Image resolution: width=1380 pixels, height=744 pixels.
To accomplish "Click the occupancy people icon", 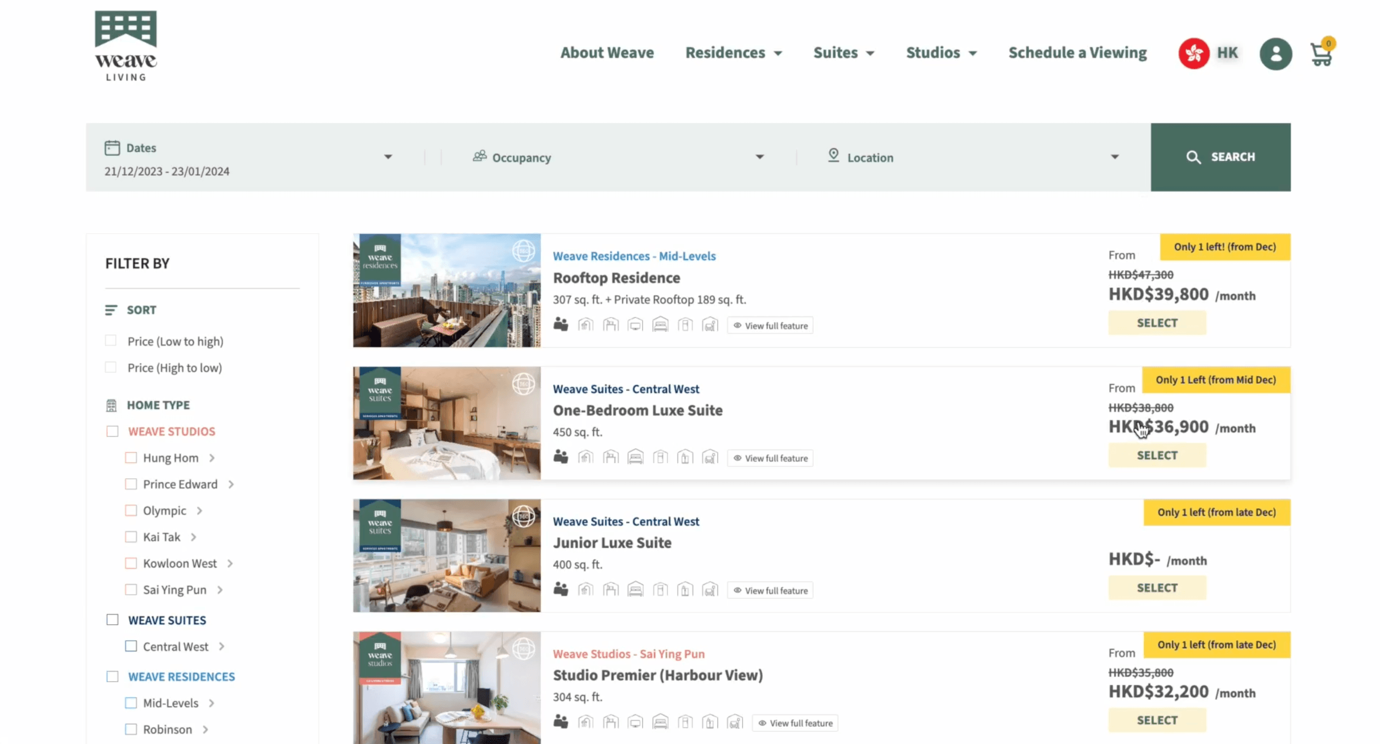I will [x=480, y=156].
